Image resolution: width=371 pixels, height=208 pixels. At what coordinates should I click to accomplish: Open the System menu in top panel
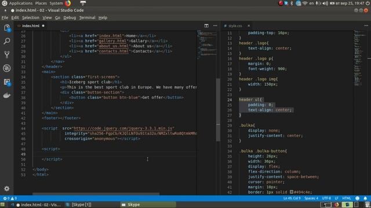[56, 3]
